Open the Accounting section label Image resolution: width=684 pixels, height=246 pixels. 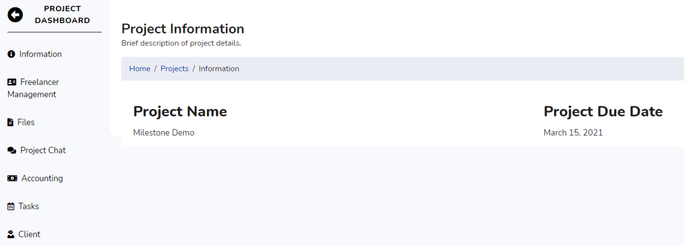[42, 178]
